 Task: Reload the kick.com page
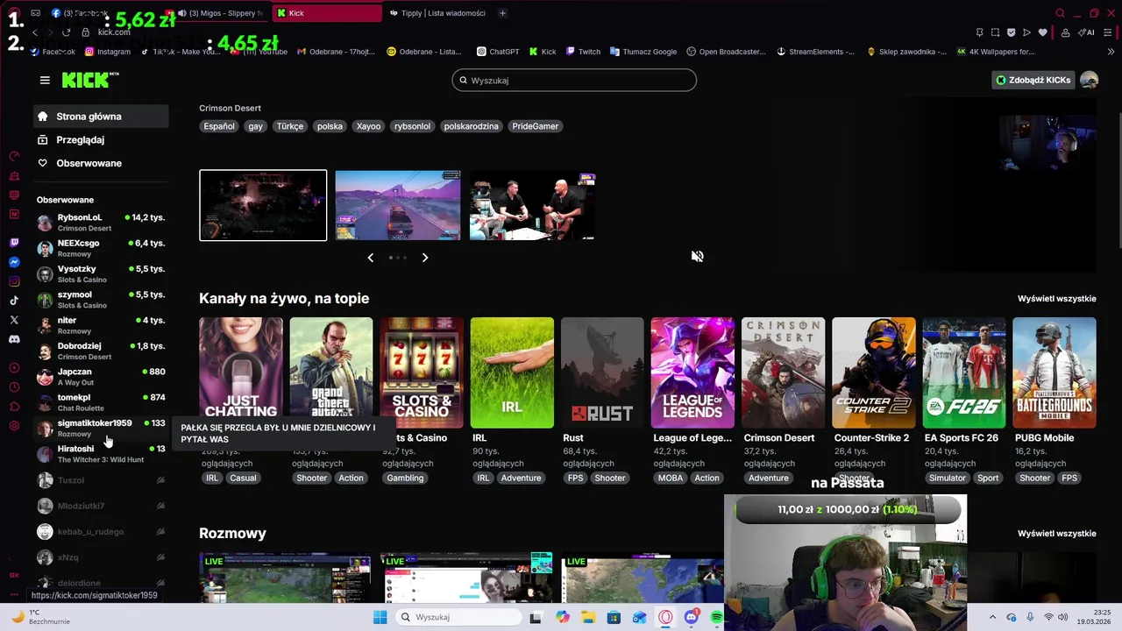(x=66, y=32)
